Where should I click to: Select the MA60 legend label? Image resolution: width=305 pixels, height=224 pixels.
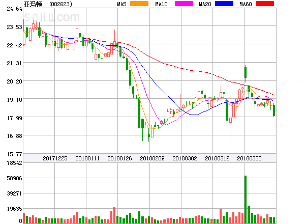coord(246,4)
